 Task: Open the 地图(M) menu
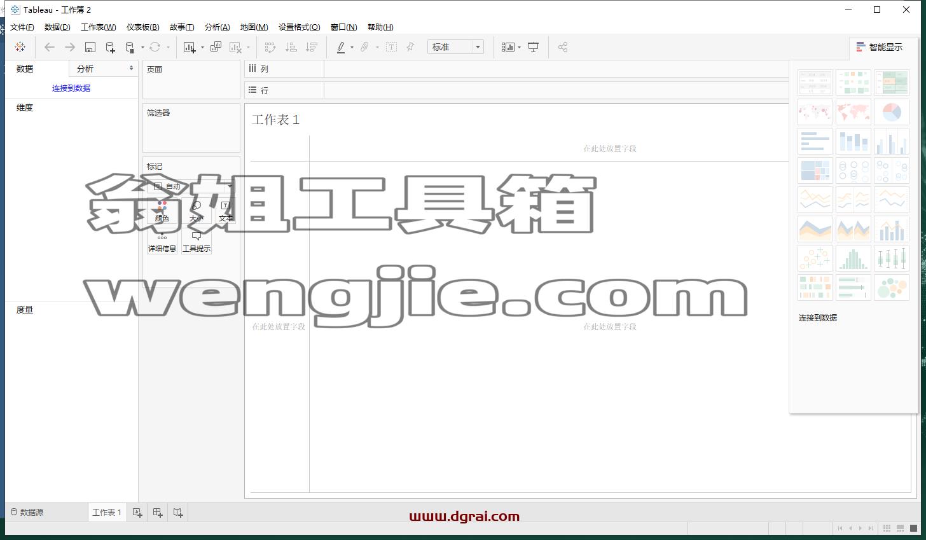coord(254,27)
